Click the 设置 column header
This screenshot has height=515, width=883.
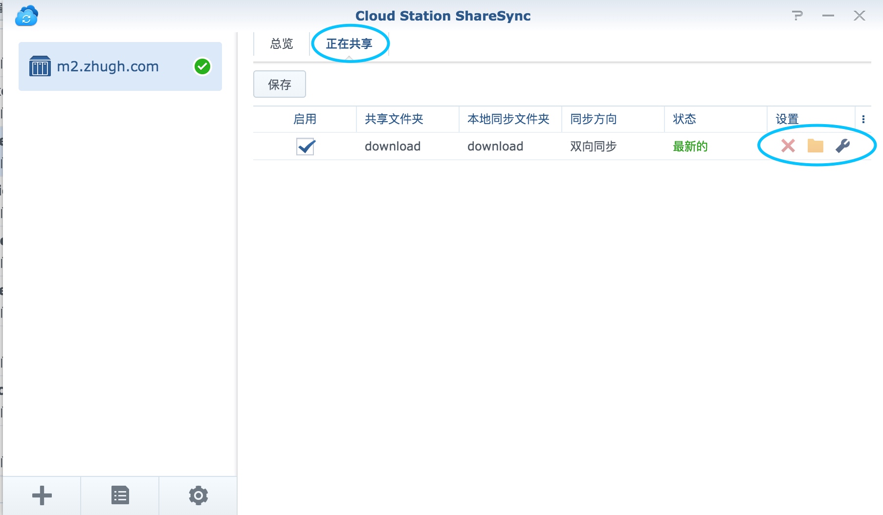(811, 119)
